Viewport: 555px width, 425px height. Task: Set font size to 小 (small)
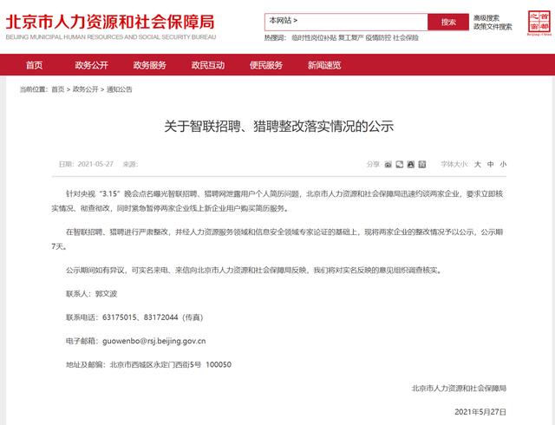(503, 164)
